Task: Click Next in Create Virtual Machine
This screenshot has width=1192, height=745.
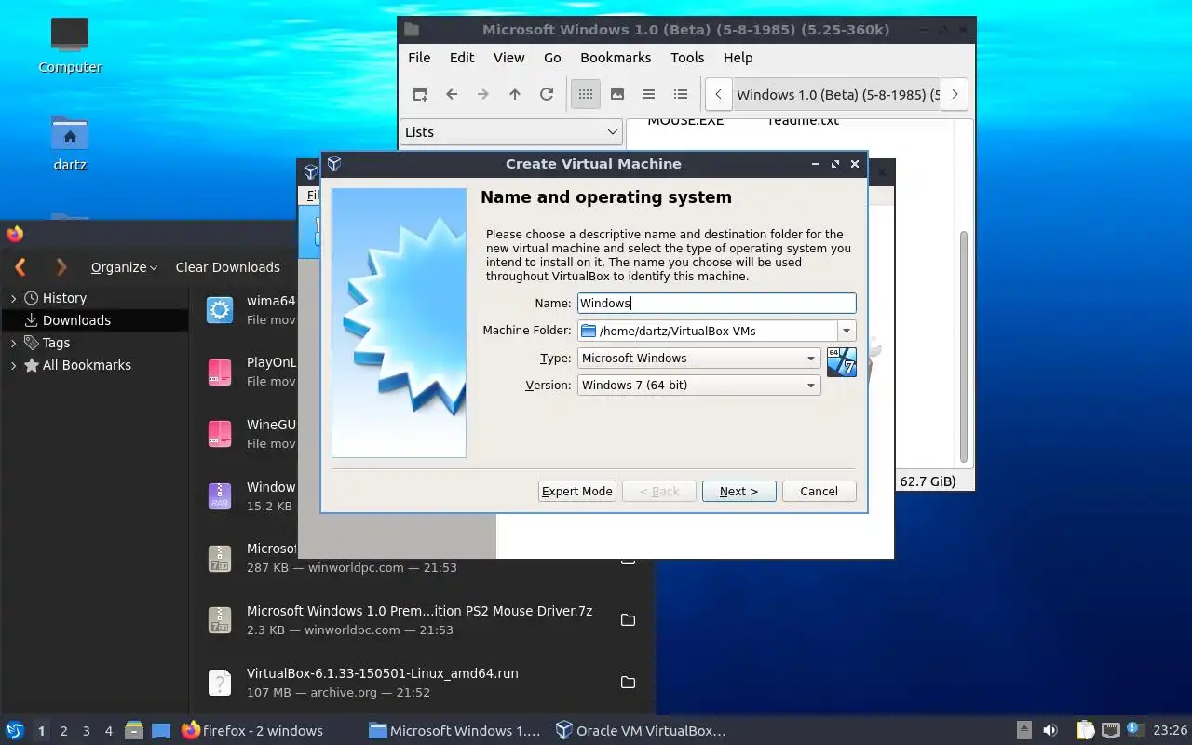Action: [x=738, y=492]
